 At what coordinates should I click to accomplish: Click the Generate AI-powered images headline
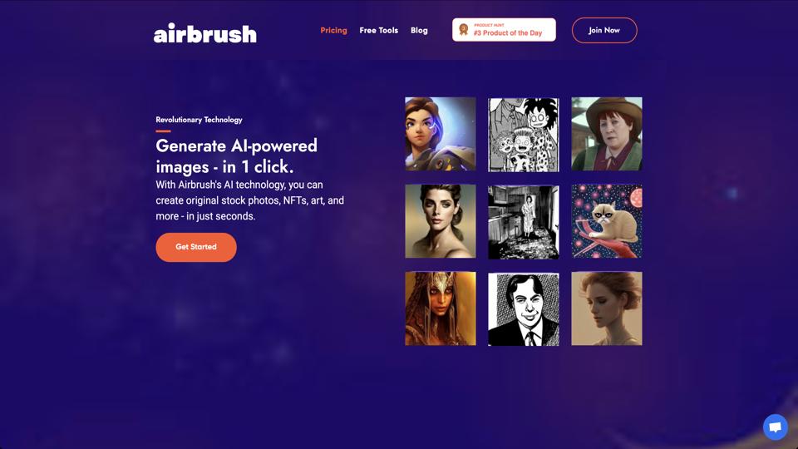click(236, 156)
